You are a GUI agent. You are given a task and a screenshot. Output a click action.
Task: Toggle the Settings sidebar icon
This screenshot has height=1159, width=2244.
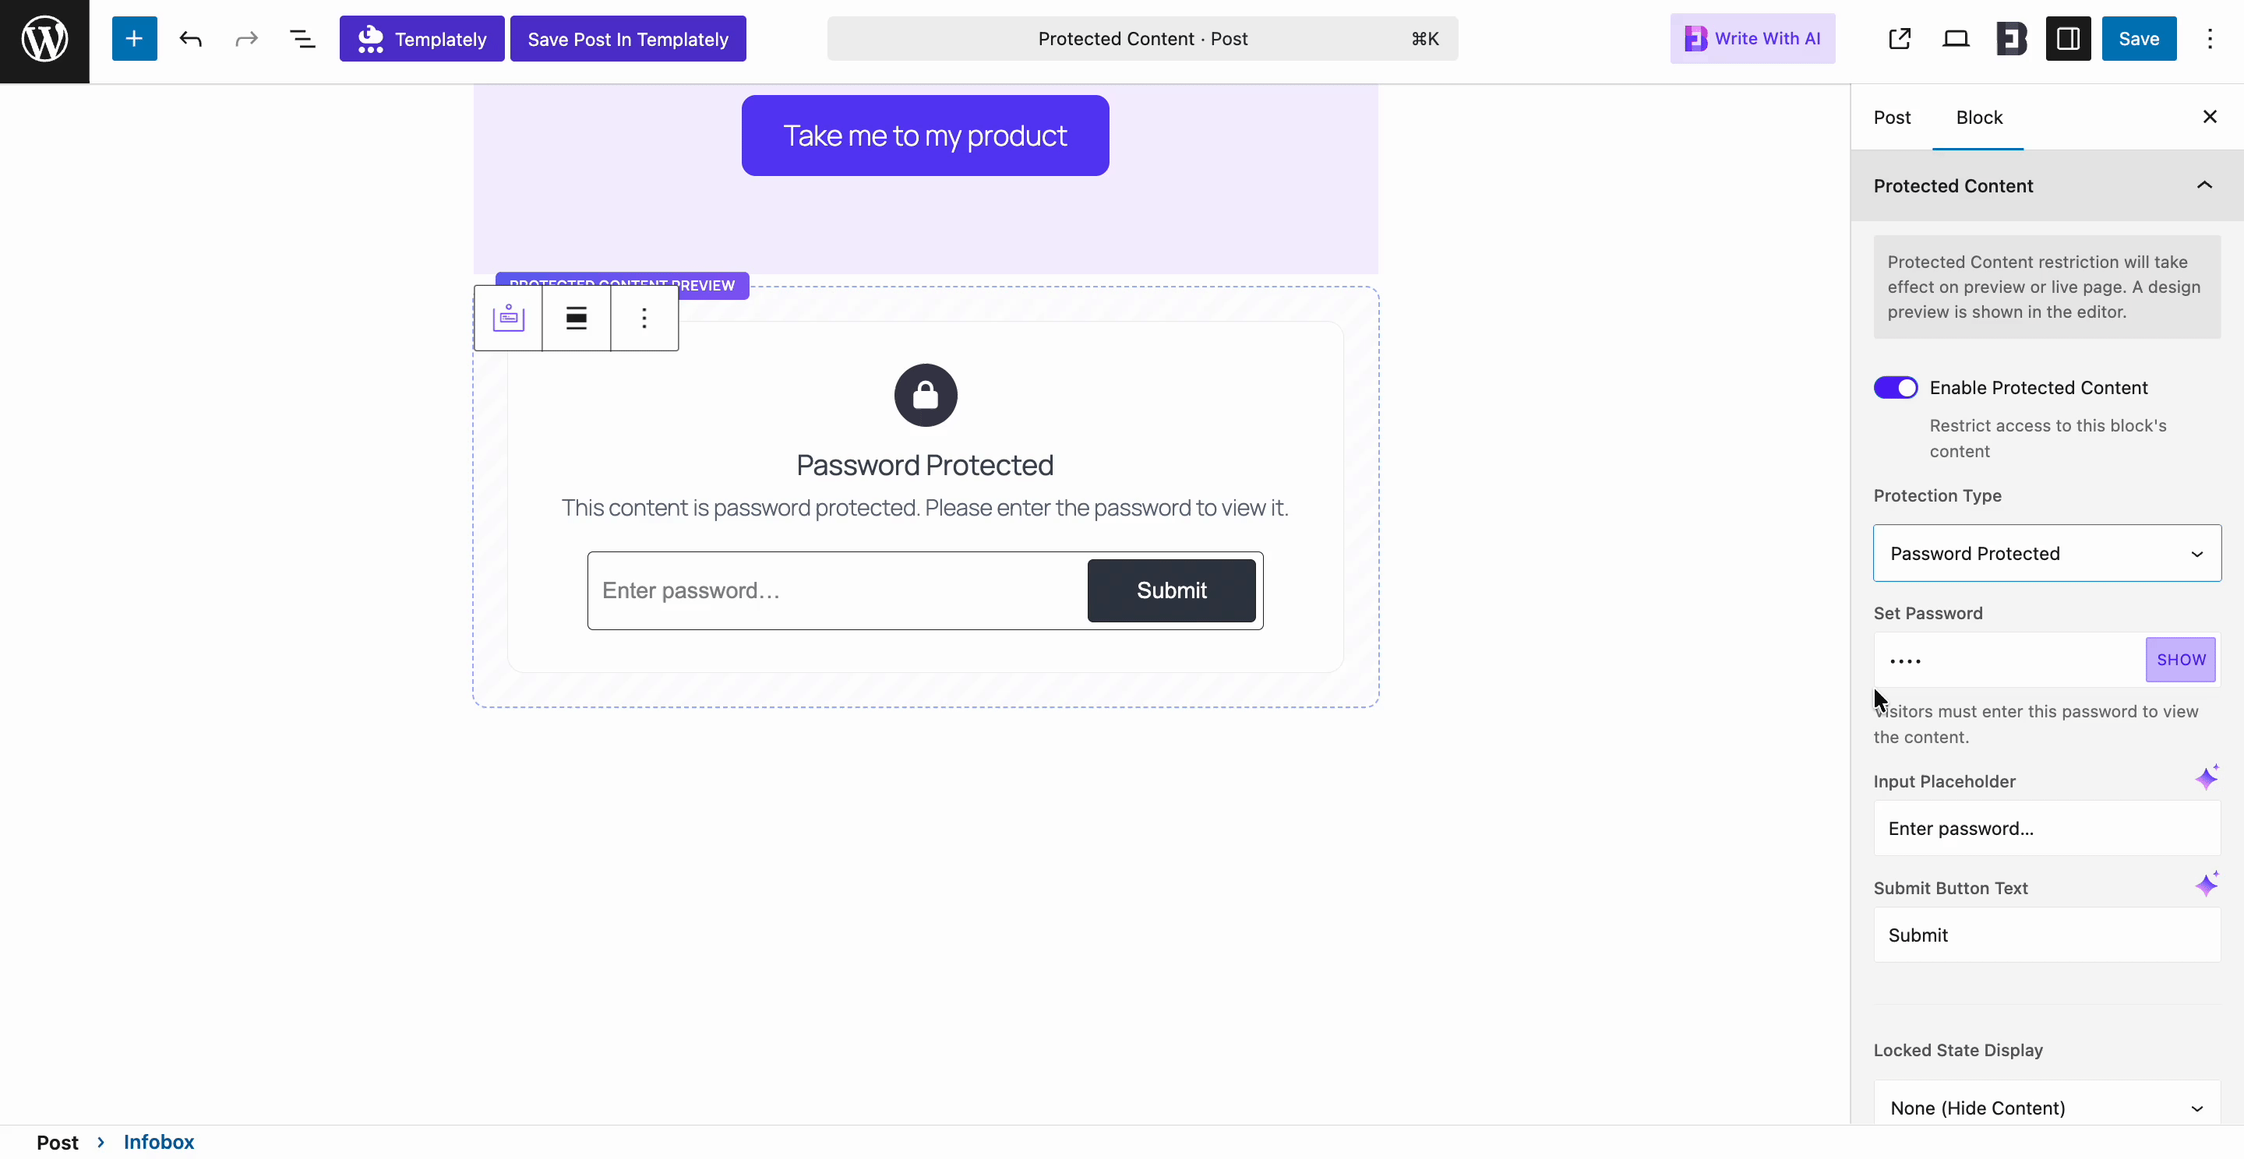(2068, 39)
